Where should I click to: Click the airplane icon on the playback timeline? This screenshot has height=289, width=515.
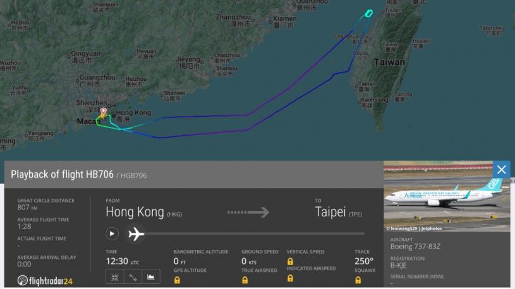point(136,234)
